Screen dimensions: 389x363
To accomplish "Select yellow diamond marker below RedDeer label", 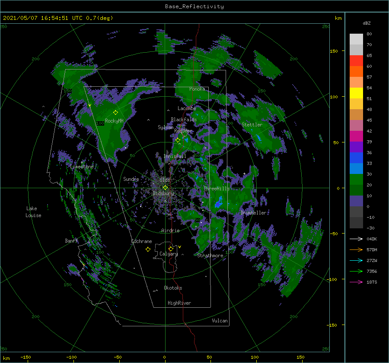I will [178, 140].
